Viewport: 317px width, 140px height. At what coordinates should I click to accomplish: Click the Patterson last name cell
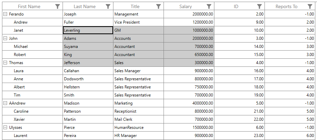(88, 111)
